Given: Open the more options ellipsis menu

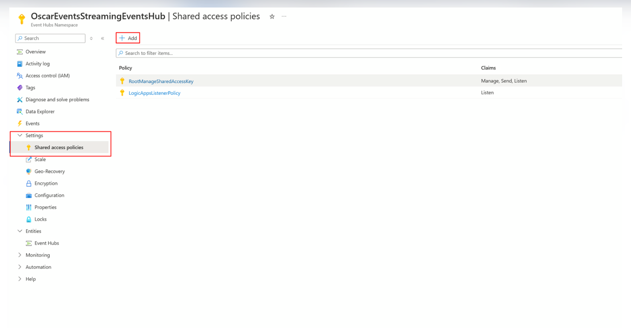Looking at the screenshot, I should 284,17.
